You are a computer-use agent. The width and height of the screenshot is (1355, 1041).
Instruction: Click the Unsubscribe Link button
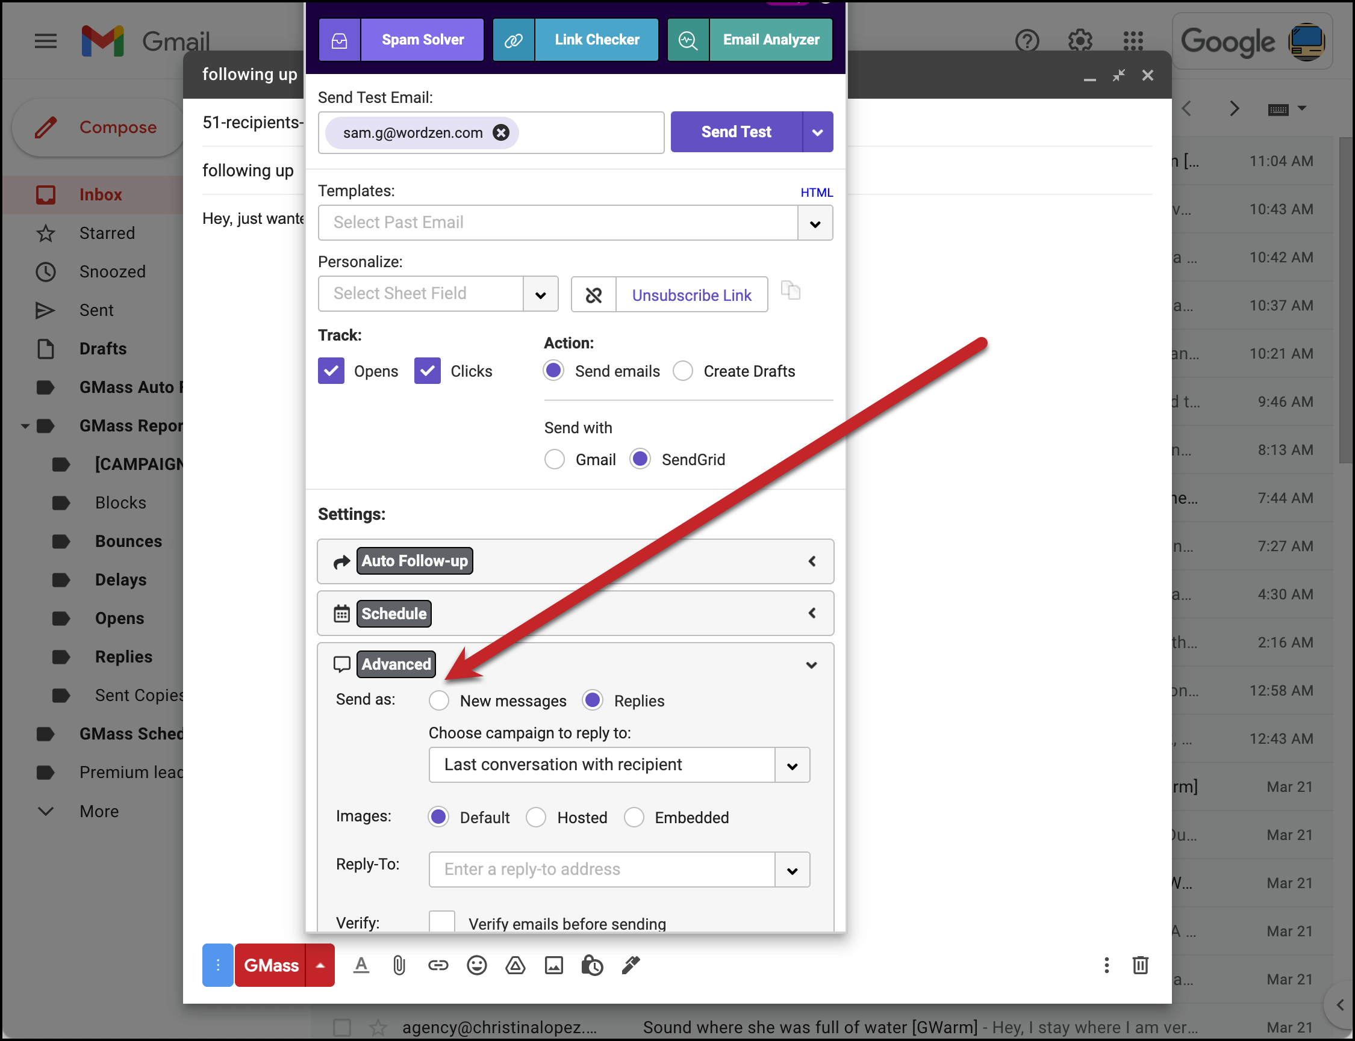(x=693, y=294)
